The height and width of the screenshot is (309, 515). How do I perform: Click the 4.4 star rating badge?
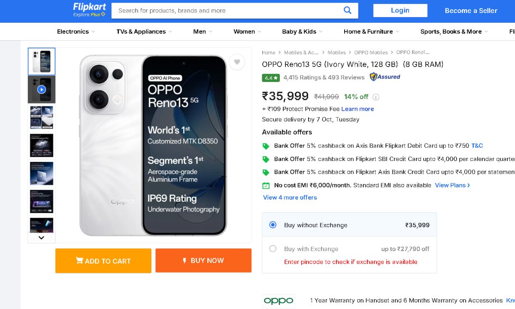pyautogui.click(x=271, y=78)
